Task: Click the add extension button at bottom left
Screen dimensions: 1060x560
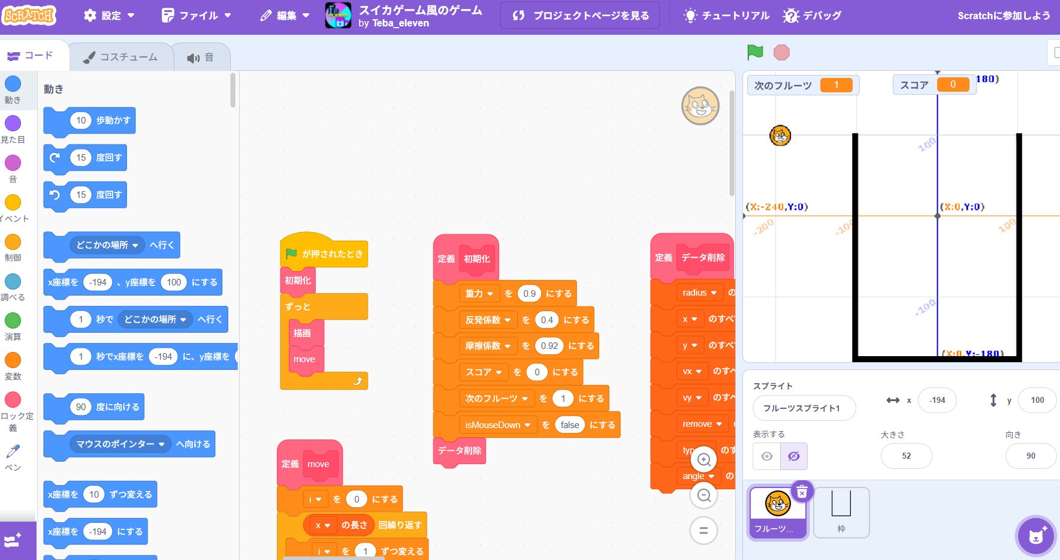Action: pyautogui.click(x=13, y=541)
